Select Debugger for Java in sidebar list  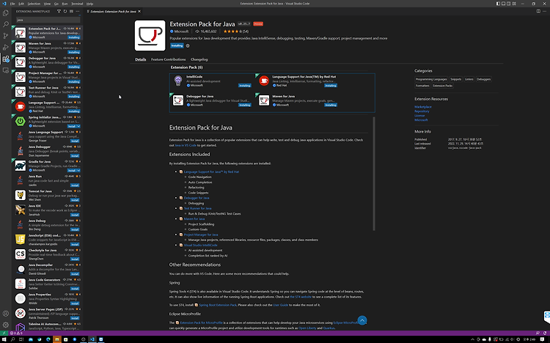[48, 62]
